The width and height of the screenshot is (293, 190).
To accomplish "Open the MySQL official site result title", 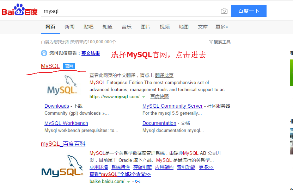I will [50, 66].
